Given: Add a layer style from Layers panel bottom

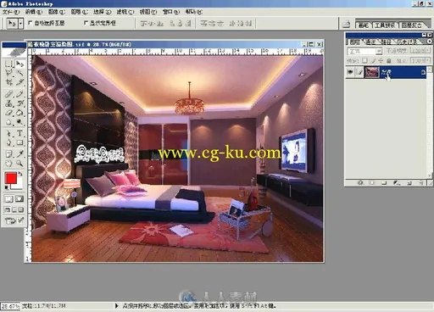Looking at the screenshot, I should point(360,183).
